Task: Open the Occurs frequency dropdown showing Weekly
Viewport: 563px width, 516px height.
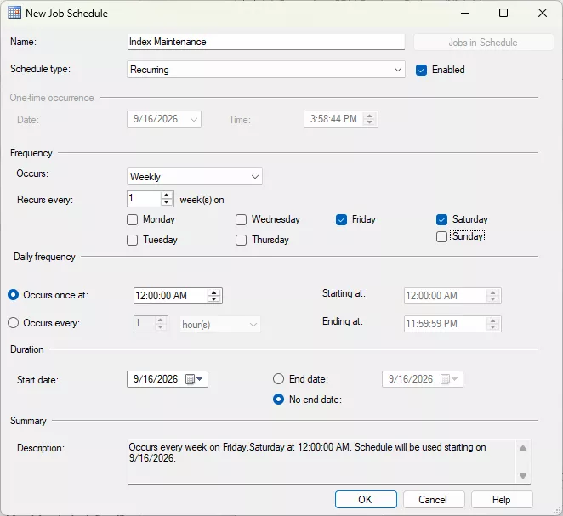Action: pyautogui.click(x=195, y=177)
